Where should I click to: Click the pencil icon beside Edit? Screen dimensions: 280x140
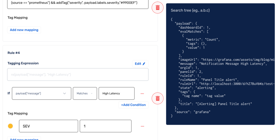coord(144,64)
